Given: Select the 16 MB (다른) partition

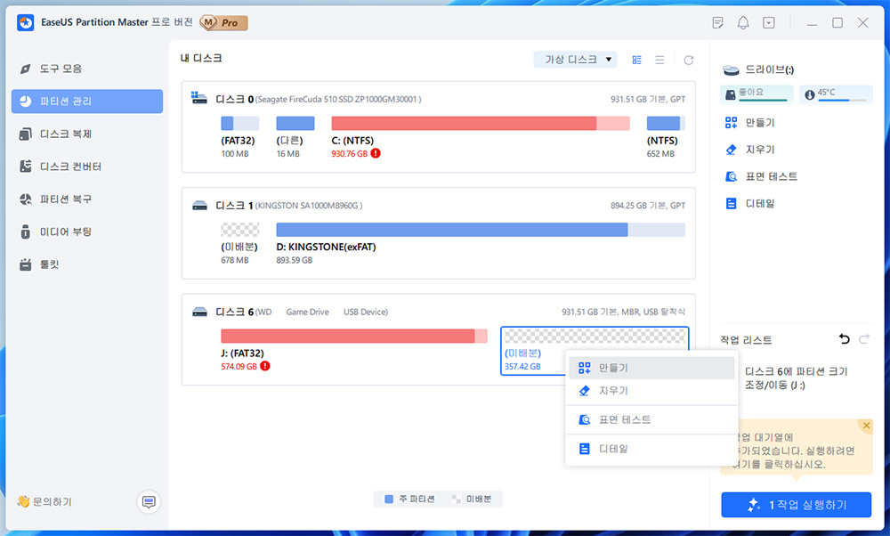Looking at the screenshot, I should point(295,123).
